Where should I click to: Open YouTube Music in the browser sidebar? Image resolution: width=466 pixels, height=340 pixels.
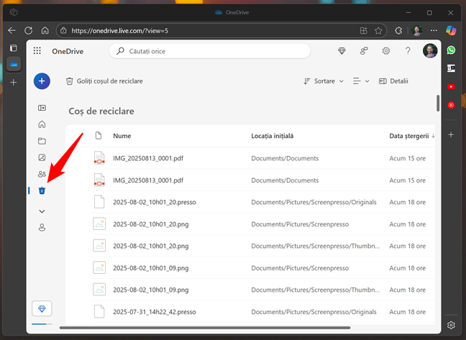(451, 105)
